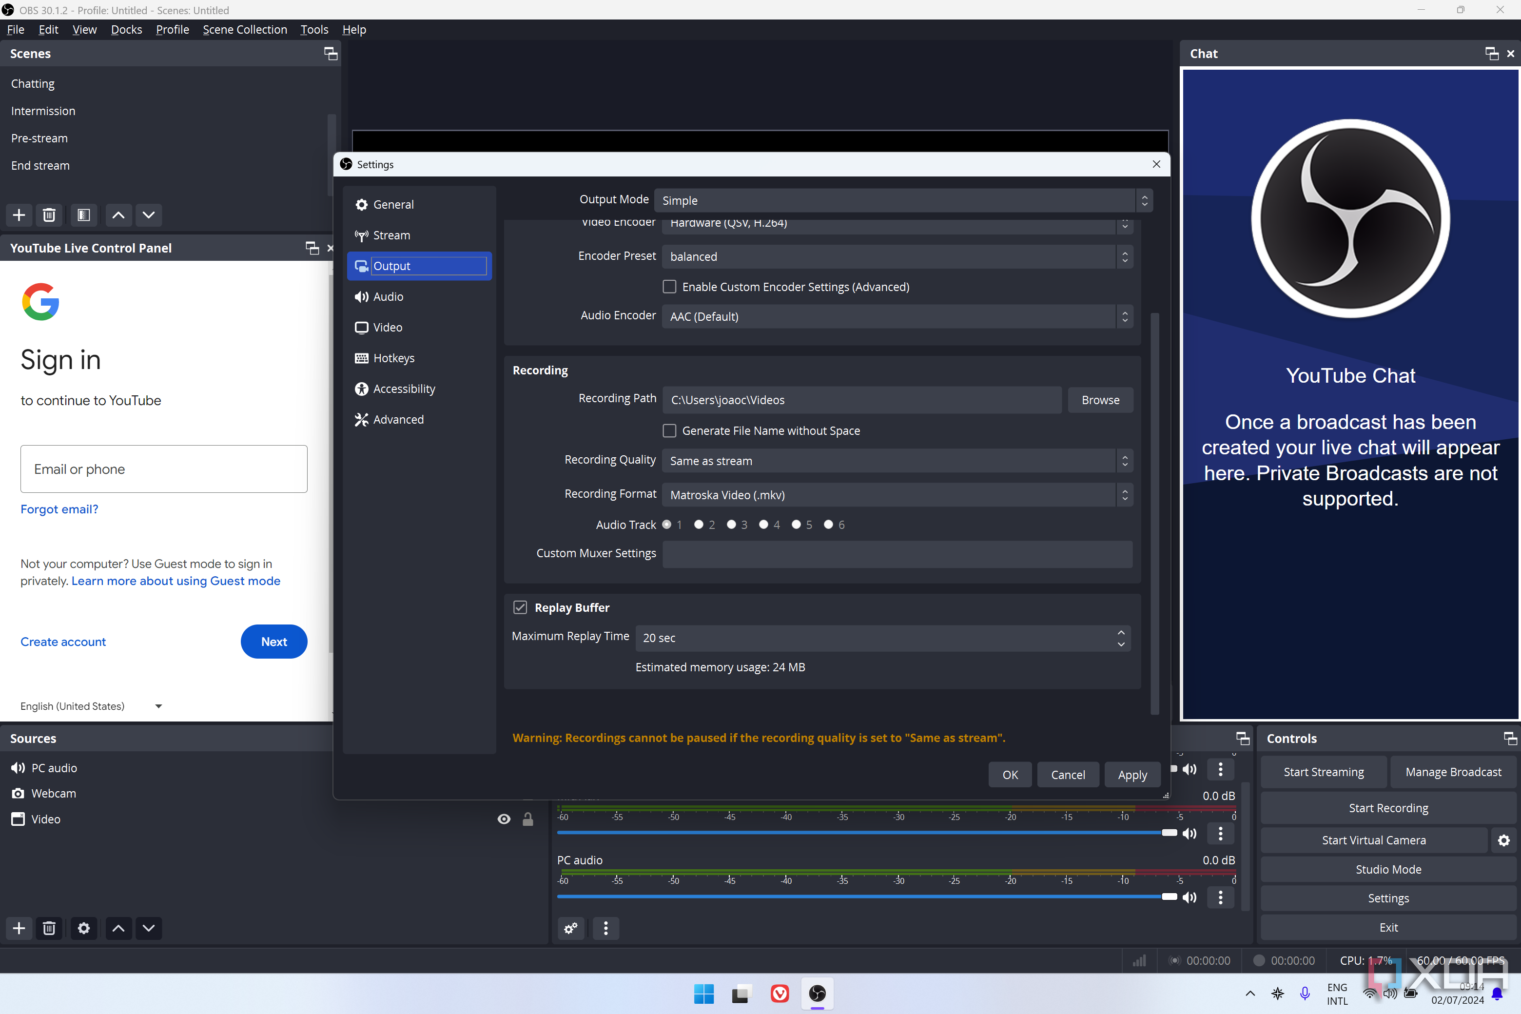Expand the Recording Format dropdown

tap(1125, 494)
